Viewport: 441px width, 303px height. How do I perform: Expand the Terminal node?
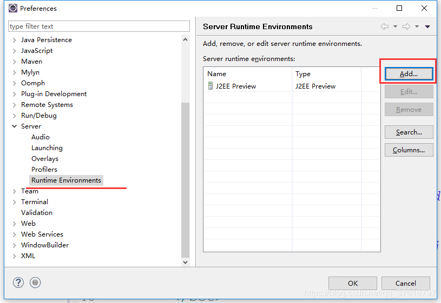(15, 202)
